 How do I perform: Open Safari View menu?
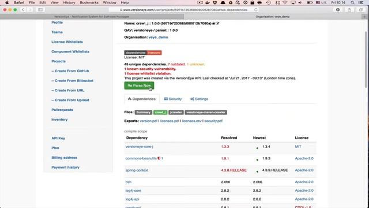[x=54, y=2]
